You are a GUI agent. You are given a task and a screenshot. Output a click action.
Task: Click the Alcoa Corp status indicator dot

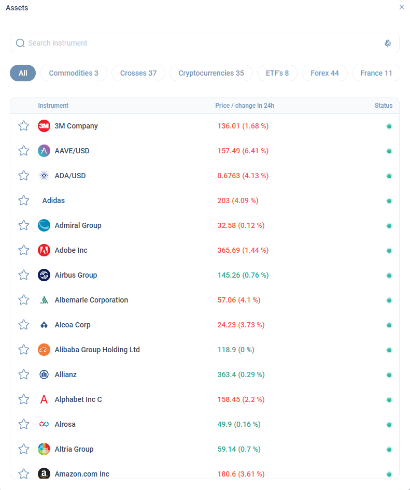coord(389,325)
